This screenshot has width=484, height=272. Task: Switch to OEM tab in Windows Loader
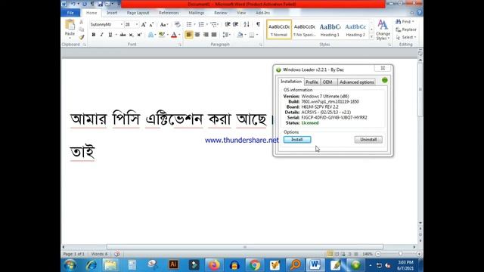327,82
